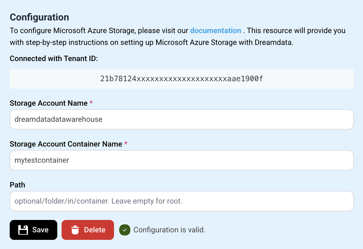Click the 'step-by-step instructions' description line

[x=151, y=42]
